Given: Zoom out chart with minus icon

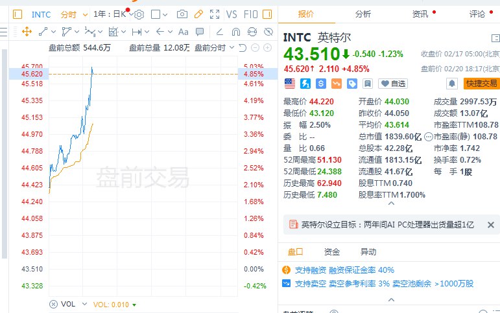Looking at the screenshot, I should pyautogui.click(x=255, y=48).
